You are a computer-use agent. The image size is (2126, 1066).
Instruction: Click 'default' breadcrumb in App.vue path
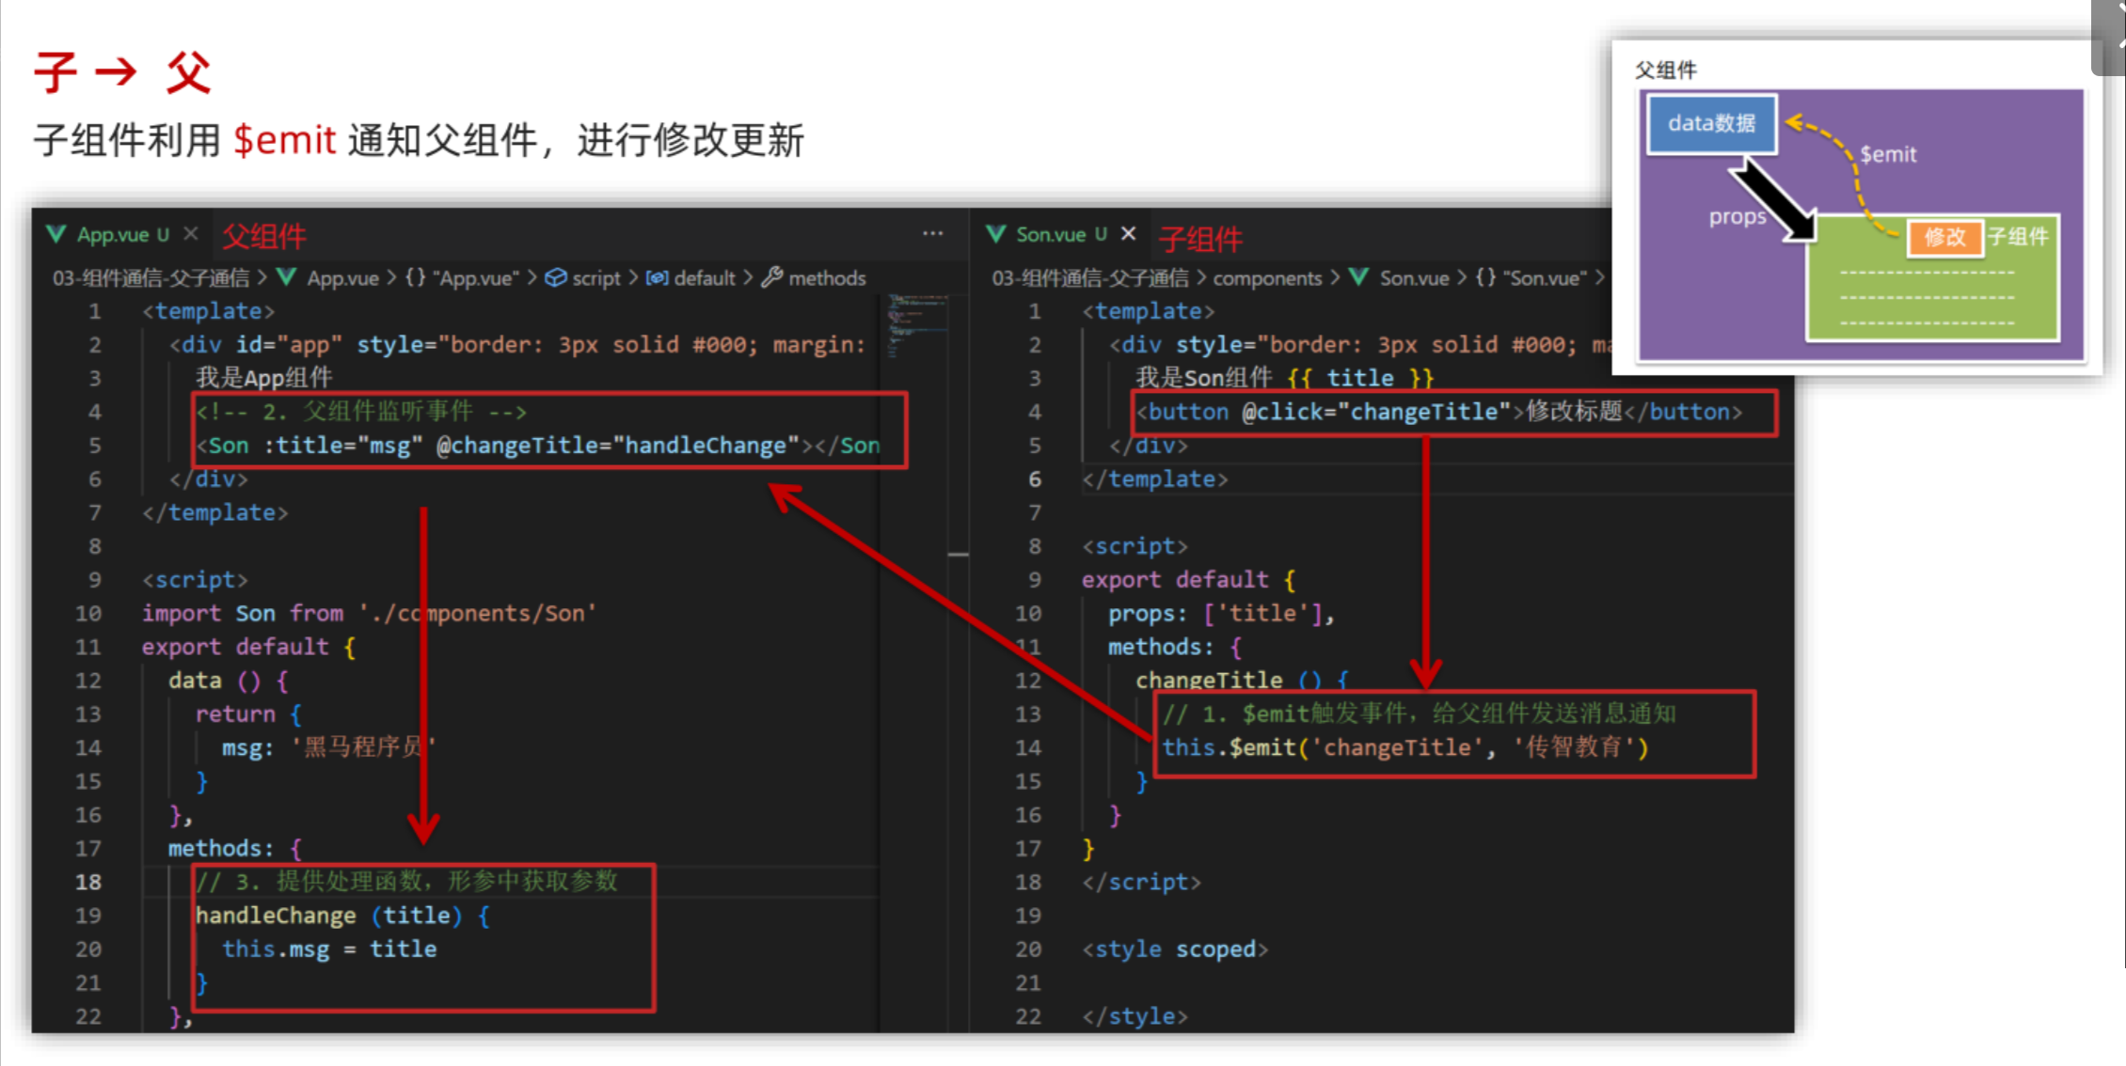691,278
